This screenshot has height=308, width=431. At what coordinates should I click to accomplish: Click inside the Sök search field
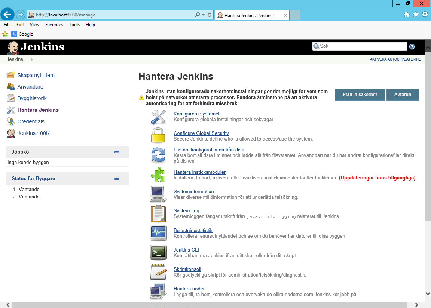[360, 46]
